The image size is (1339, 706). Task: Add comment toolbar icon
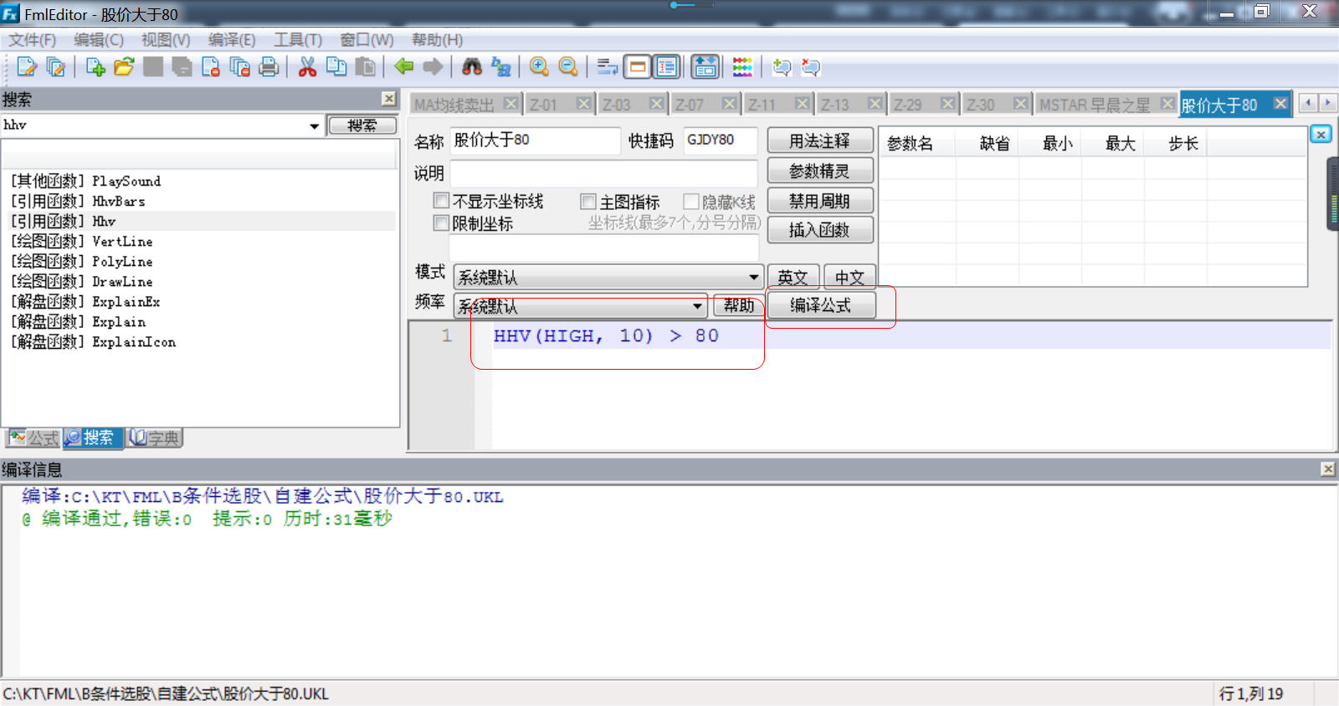(x=782, y=67)
